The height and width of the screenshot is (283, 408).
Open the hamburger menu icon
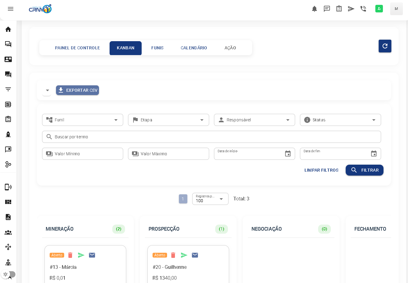click(x=11, y=9)
